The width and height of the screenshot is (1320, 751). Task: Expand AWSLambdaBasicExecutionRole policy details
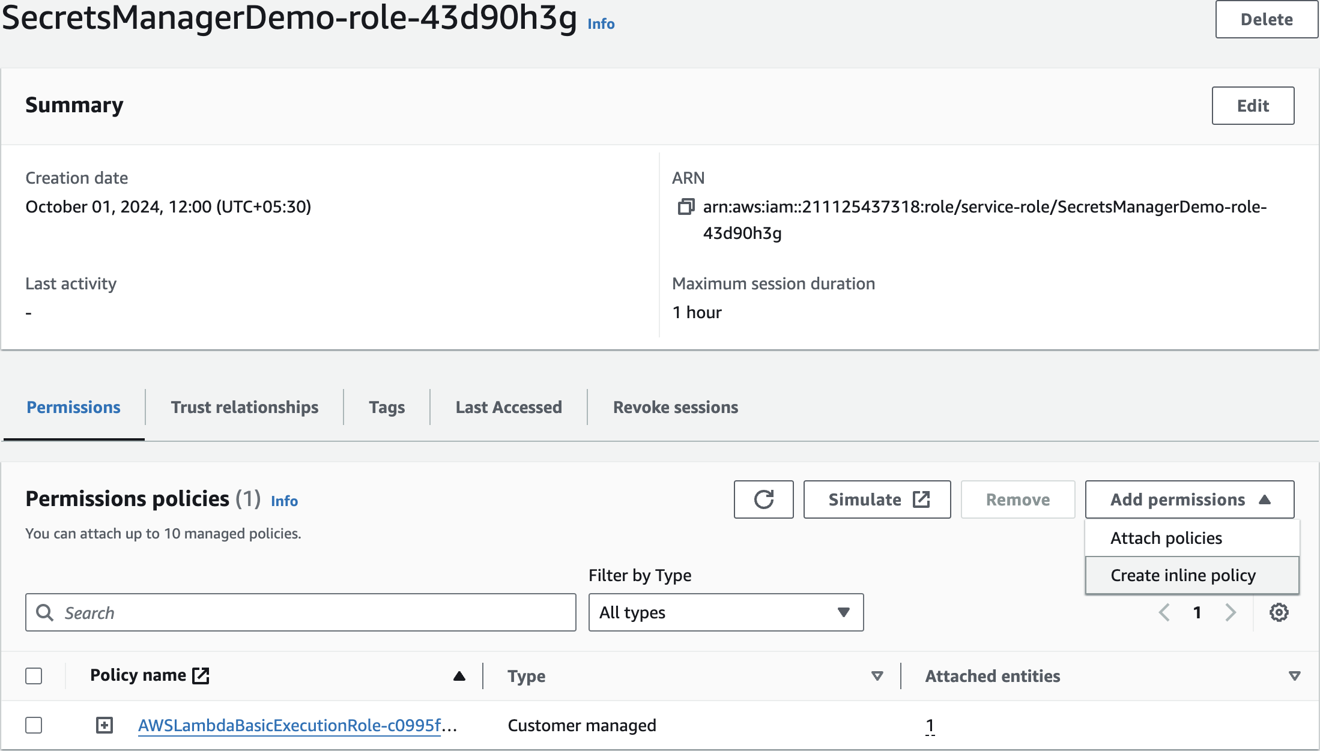pos(104,725)
